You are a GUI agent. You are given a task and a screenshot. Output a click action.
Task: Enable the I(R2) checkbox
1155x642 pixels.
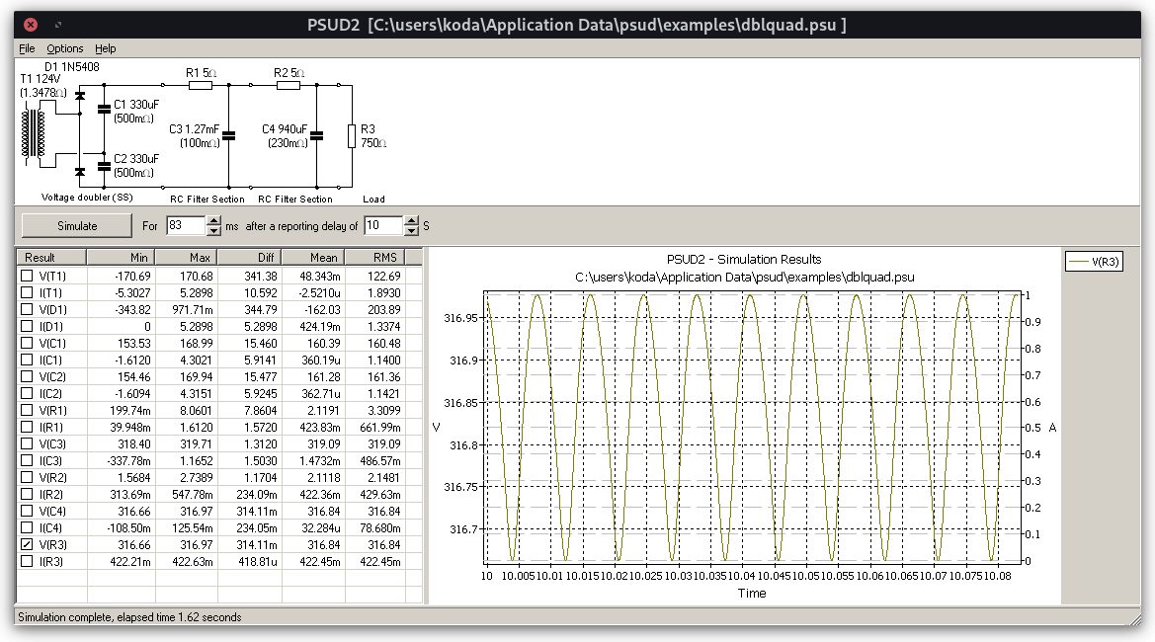click(27, 494)
